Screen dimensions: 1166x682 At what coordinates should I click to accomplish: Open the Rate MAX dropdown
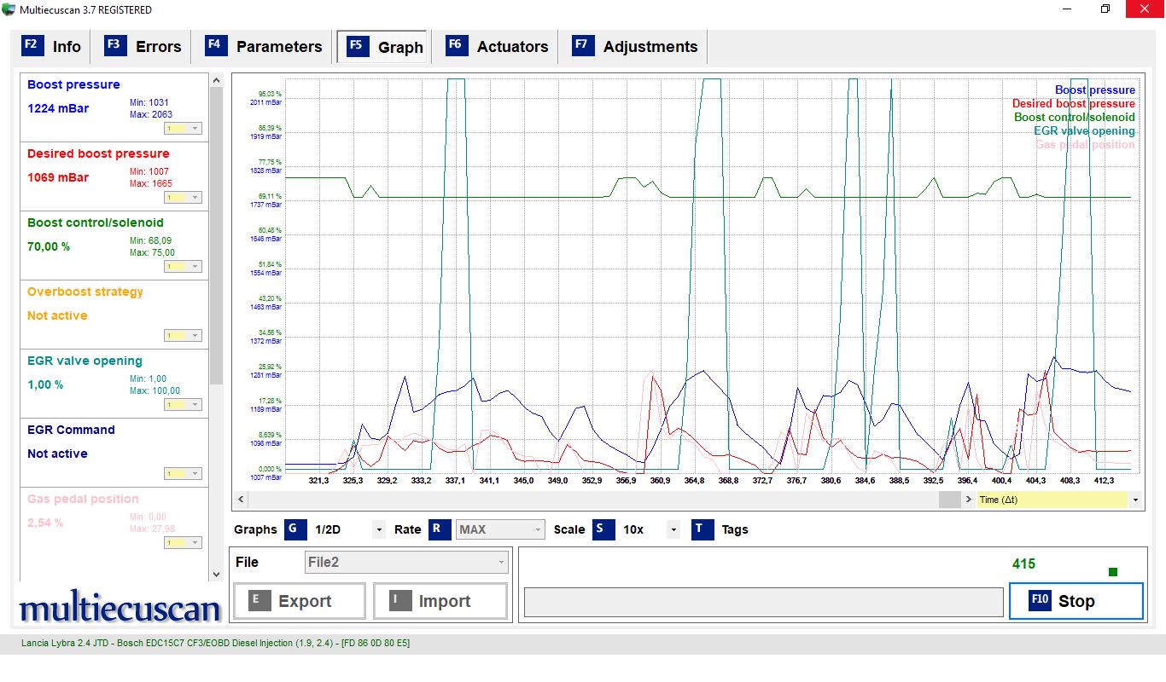500,530
